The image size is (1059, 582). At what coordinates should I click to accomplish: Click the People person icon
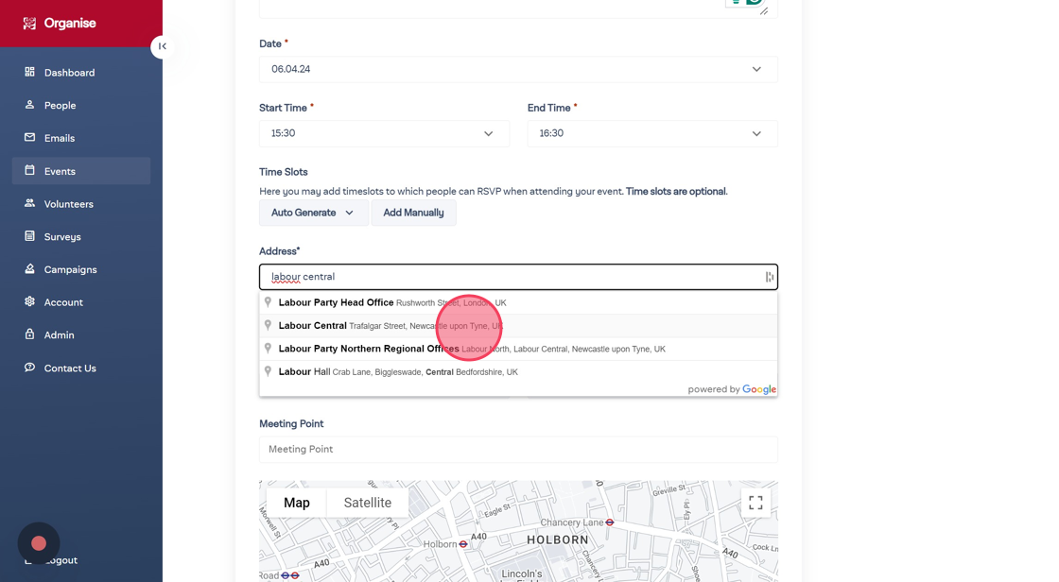coord(29,105)
